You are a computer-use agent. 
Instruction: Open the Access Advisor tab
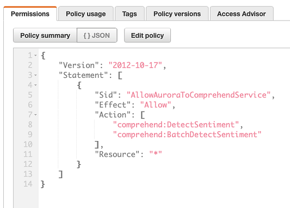[242, 14]
